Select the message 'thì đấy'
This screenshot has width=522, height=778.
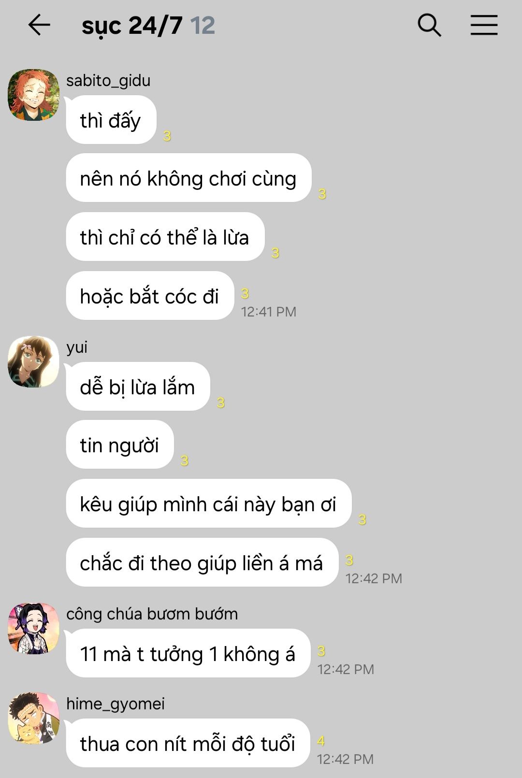pyautogui.click(x=111, y=120)
